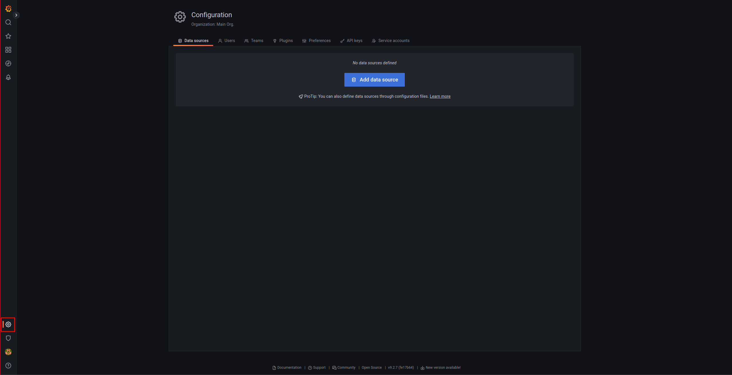The image size is (732, 375).
Task: Open the Starred dashboards icon
Action: (x=8, y=36)
